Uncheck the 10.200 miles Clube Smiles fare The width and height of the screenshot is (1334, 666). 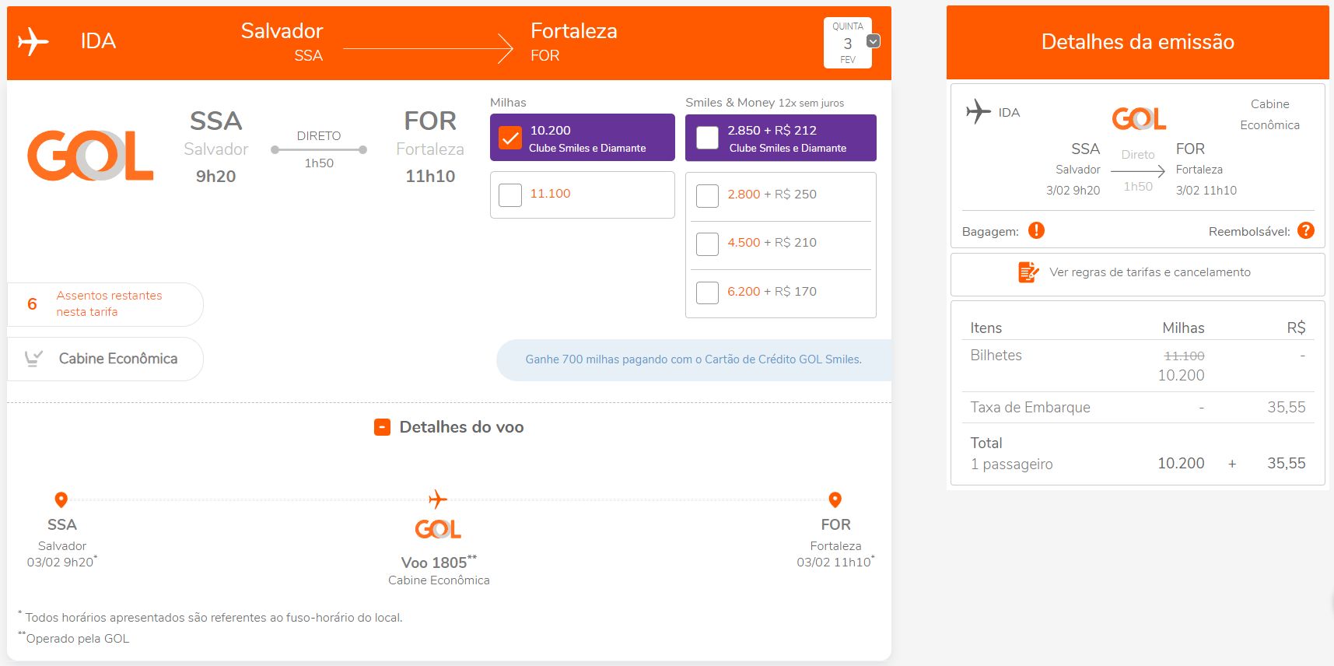pos(510,138)
